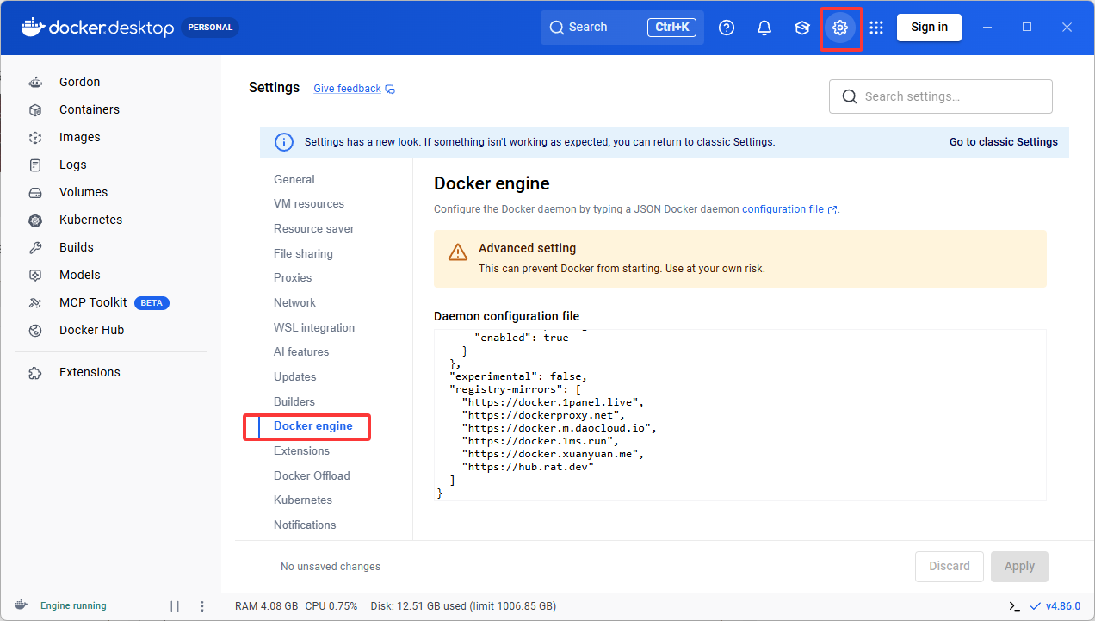The width and height of the screenshot is (1095, 621).
Task: Open the Builders settings section
Action: (x=294, y=402)
